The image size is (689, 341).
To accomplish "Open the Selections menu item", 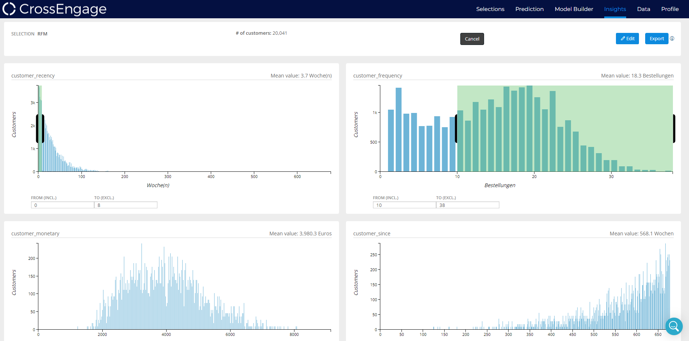I will tap(490, 9).
